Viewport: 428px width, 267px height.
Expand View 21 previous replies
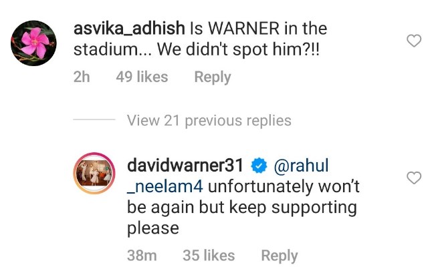pos(209,120)
